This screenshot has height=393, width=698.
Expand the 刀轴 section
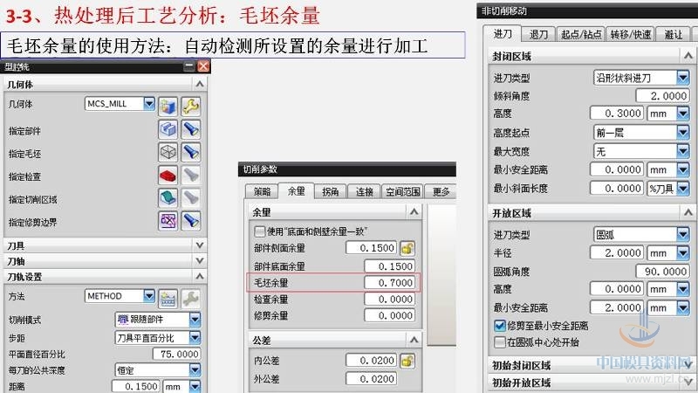[x=200, y=260]
